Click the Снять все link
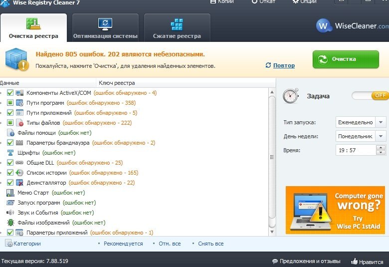 pos(210,244)
